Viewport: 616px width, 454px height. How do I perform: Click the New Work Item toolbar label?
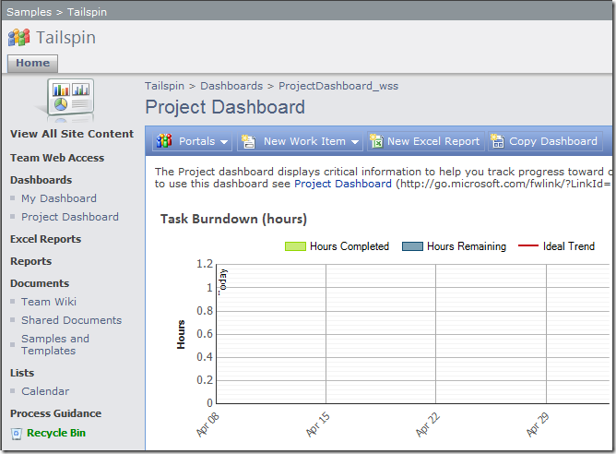coord(304,141)
